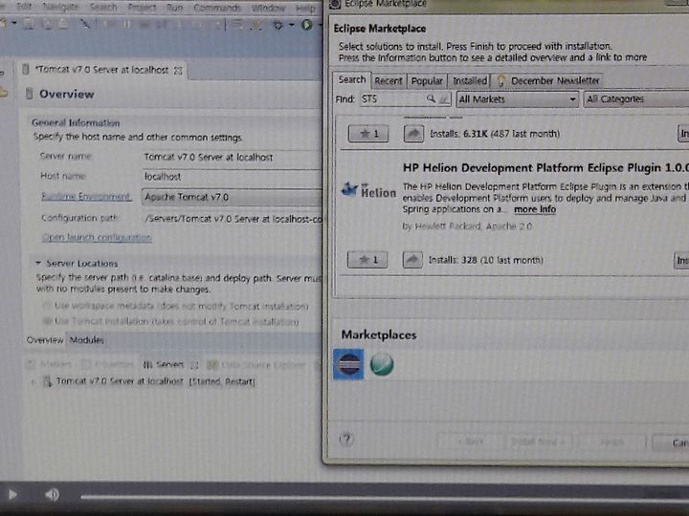Viewport: 689px width, 516px height.
Task: Switch to the Popular tab
Action: click(427, 81)
